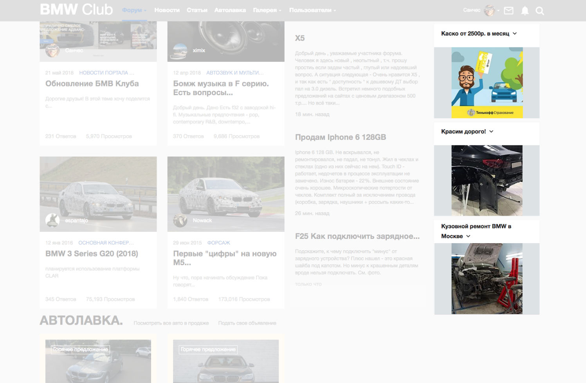Image resolution: width=586 pixels, height=383 pixels.
Task: Open the notifications bell icon
Action: tap(525, 11)
